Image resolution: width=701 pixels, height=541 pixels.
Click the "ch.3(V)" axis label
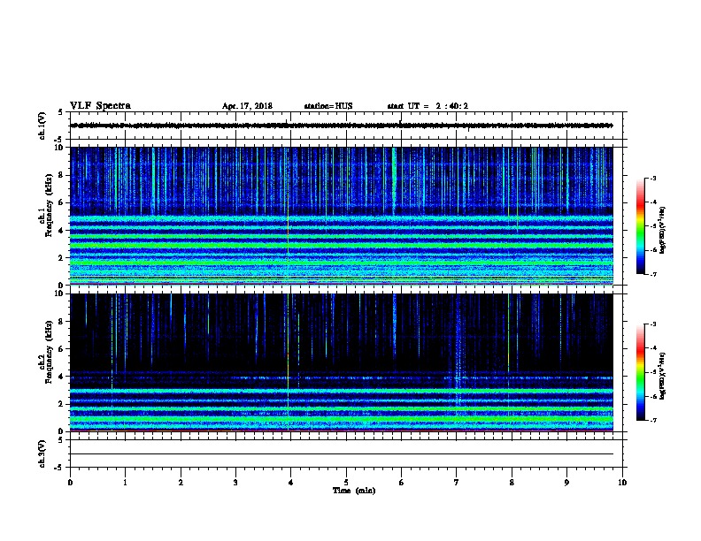tap(42, 453)
